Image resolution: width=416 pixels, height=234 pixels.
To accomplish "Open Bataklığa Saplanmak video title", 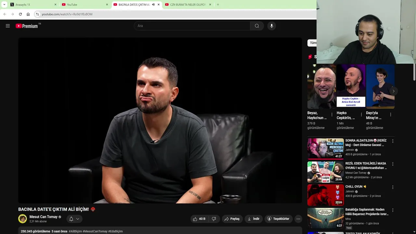I will tap(367, 212).
